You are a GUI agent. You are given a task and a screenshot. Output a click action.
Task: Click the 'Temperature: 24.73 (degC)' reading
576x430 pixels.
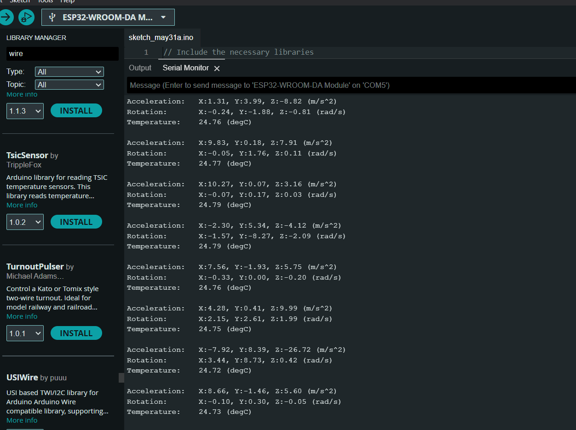[189, 412]
